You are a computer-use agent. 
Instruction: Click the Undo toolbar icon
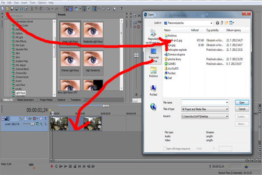(x=48, y=9)
